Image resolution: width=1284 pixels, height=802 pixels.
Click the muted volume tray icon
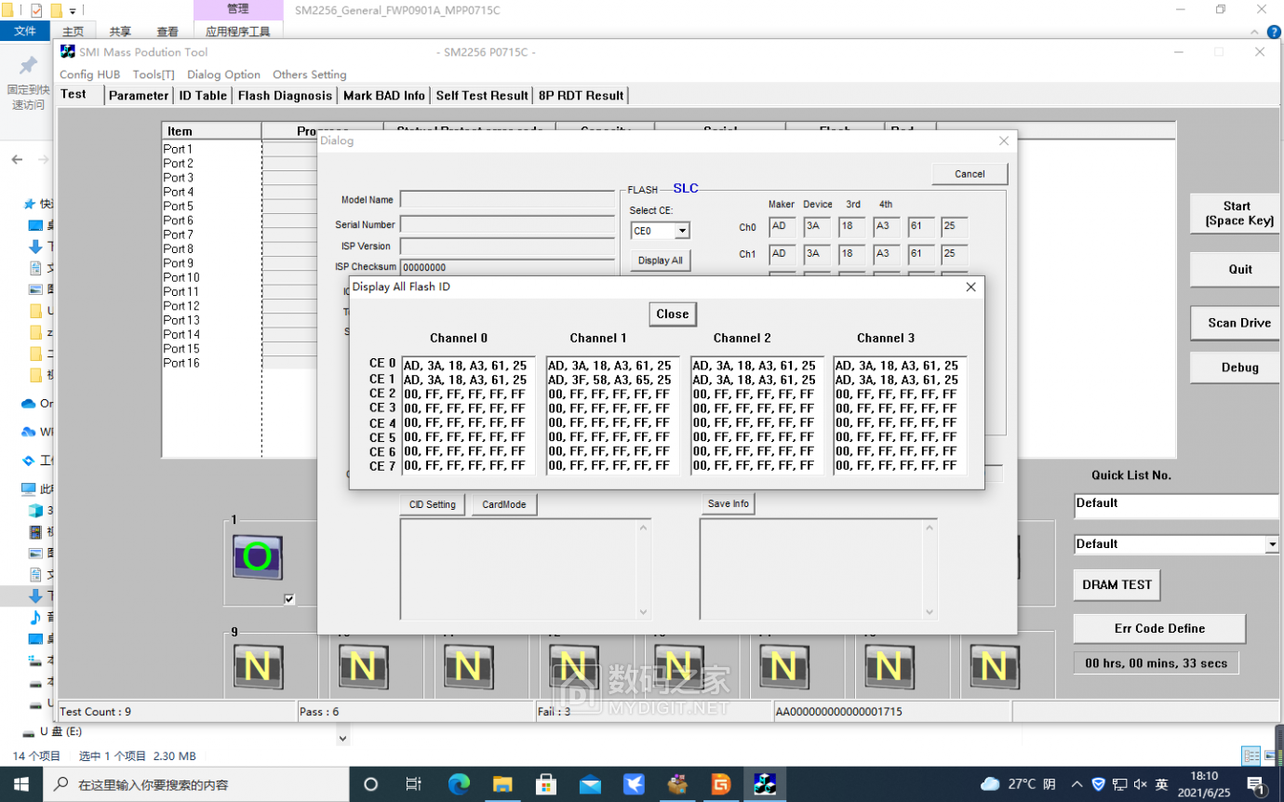coord(1141,783)
